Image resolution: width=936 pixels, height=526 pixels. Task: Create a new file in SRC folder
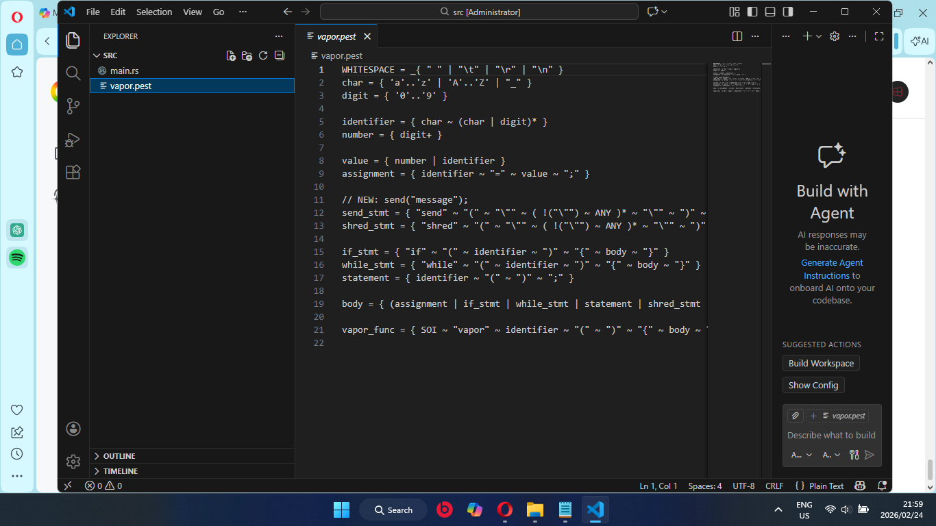tap(231, 55)
